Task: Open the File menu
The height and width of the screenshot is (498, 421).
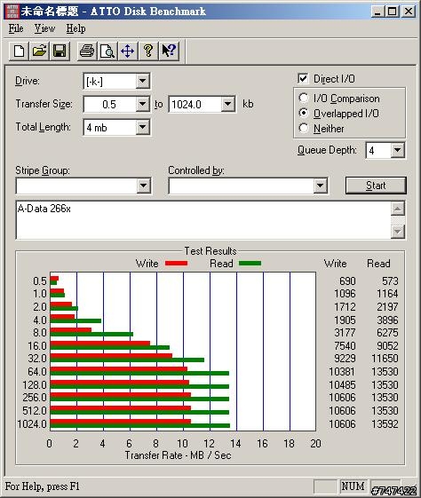Action: pos(16,28)
